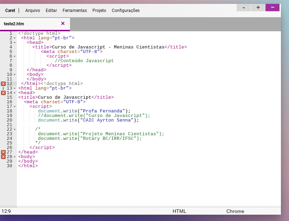
Task: Fold the body block on line 10
Action: click(14, 74)
